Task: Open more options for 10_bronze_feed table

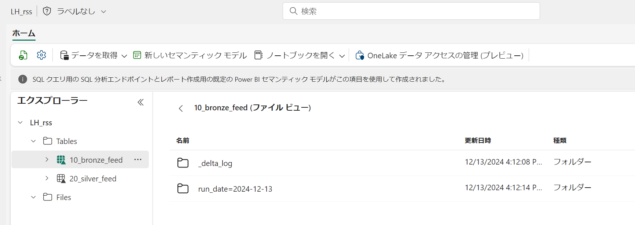Action: 138,159
